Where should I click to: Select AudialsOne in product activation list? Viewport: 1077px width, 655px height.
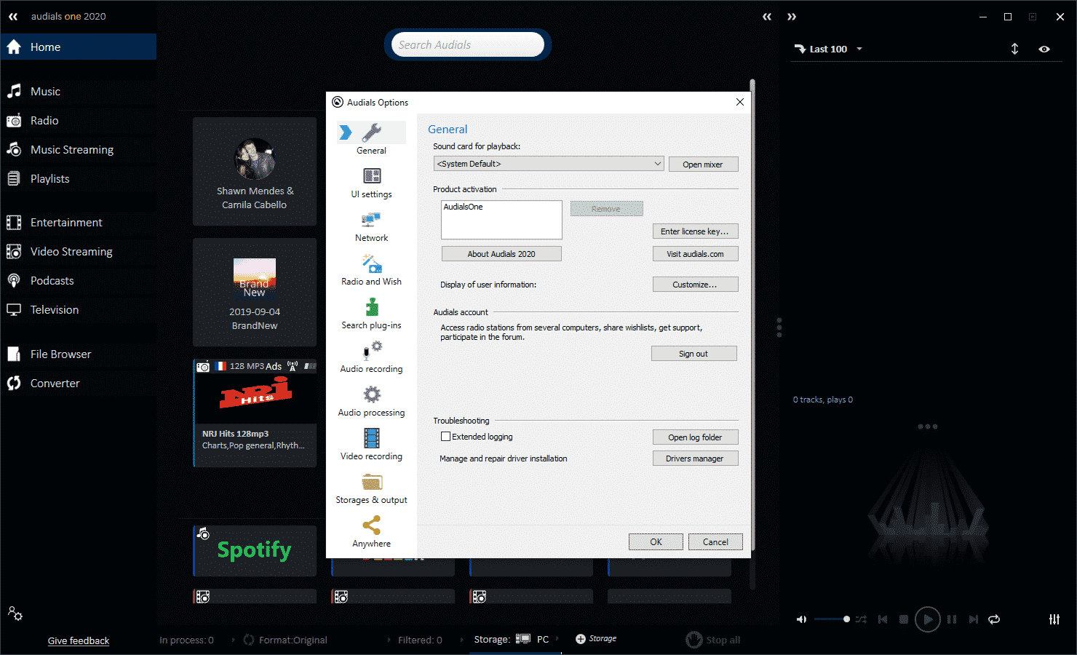pyautogui.click(x=464, y=207)
